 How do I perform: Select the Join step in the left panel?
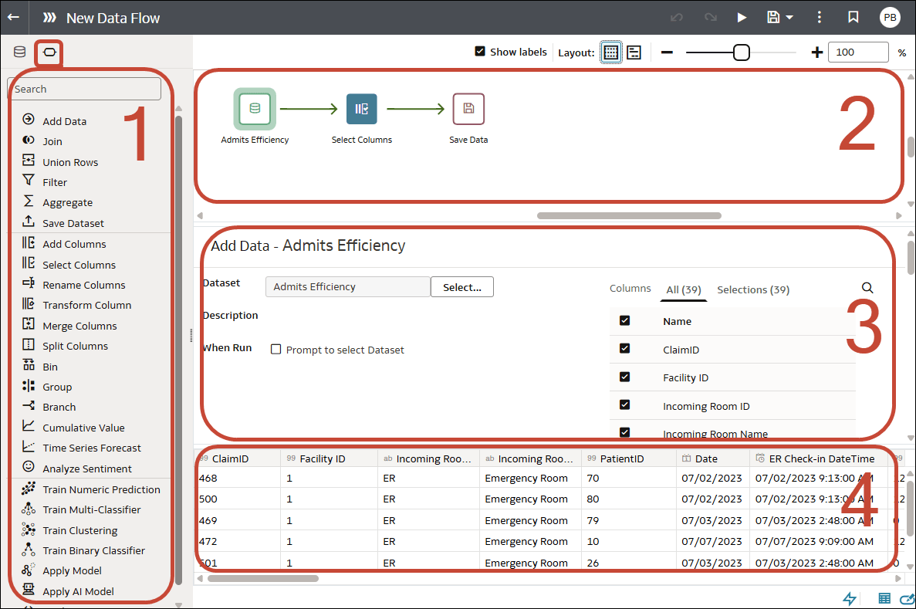[51, 140]
